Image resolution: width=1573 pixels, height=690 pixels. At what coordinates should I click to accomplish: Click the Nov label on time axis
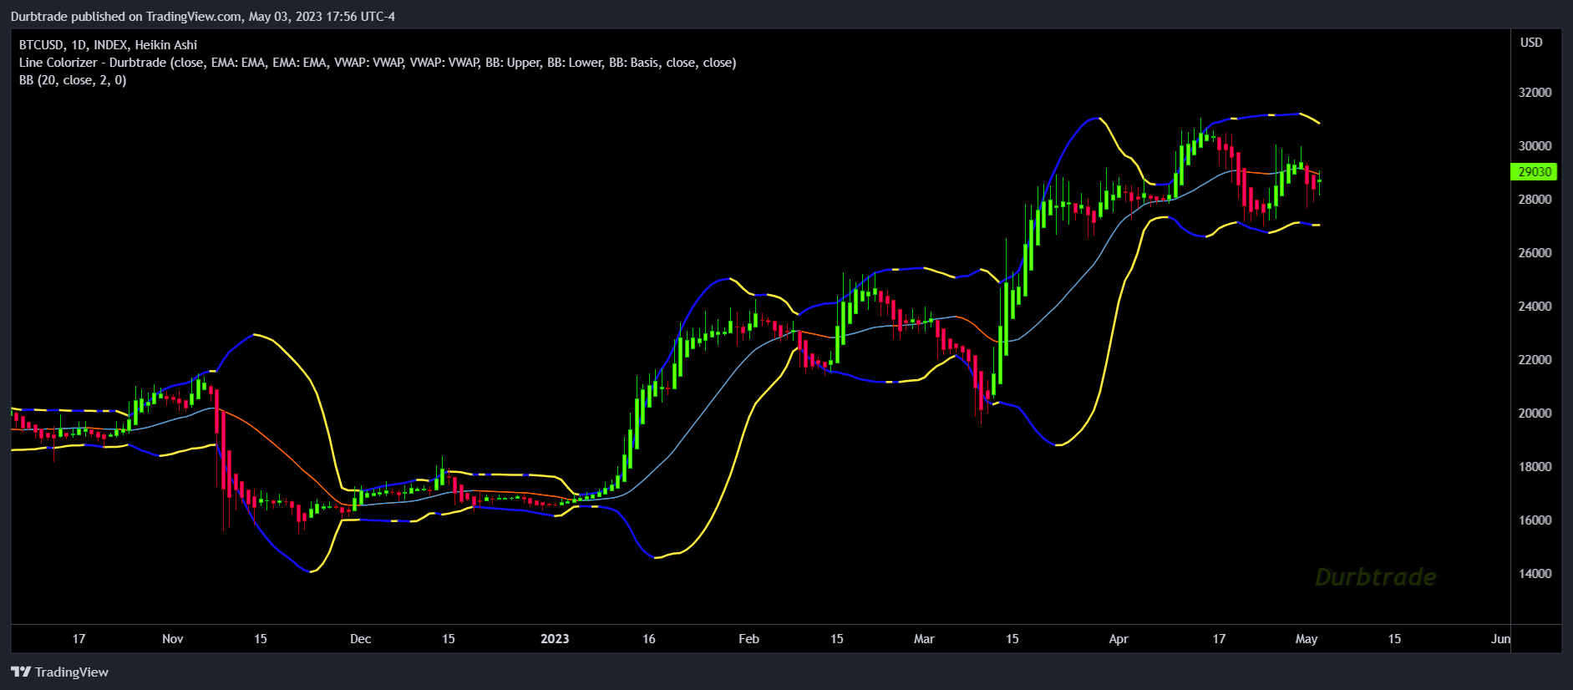tap(172, 639)
